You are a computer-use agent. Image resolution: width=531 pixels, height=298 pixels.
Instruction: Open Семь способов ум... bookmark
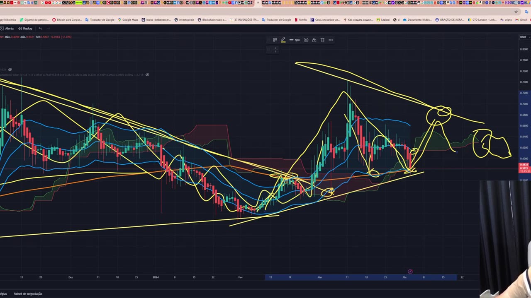coord(326,20)
